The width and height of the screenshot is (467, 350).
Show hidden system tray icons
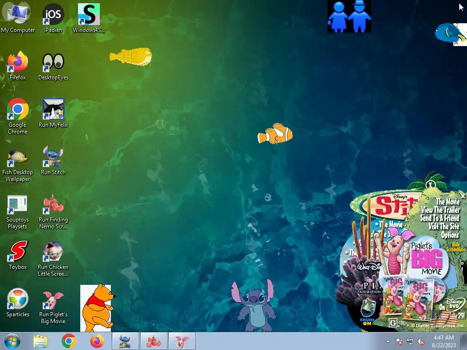388,341
